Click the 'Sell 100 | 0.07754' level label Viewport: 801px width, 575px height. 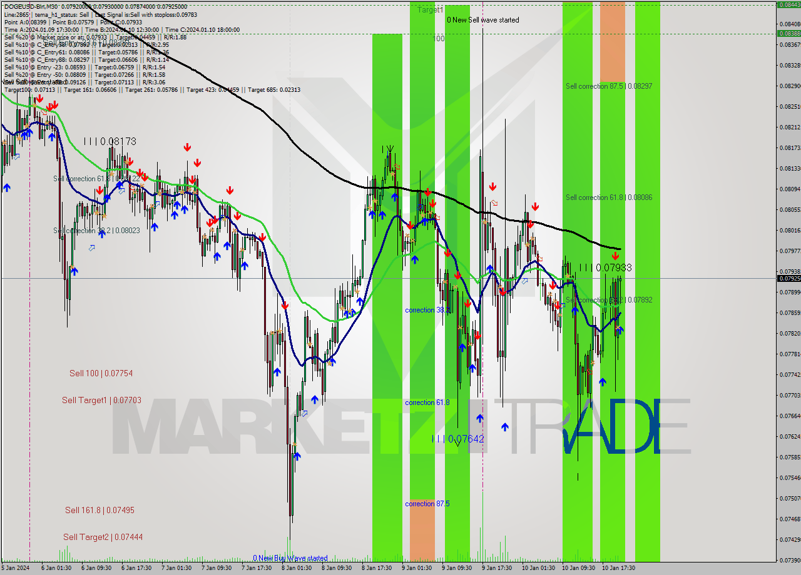click(101, 373)
